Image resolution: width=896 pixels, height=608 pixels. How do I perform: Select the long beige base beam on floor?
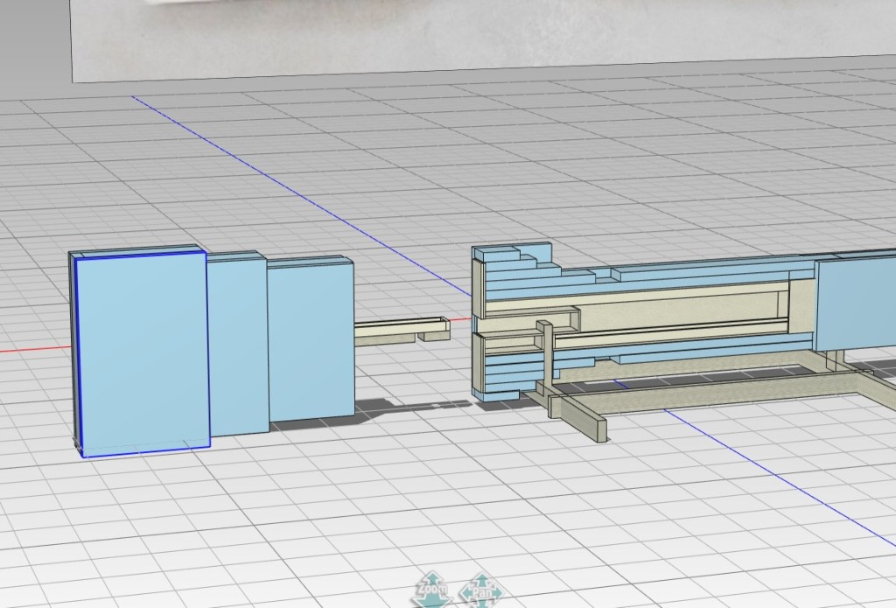(717, 392)
